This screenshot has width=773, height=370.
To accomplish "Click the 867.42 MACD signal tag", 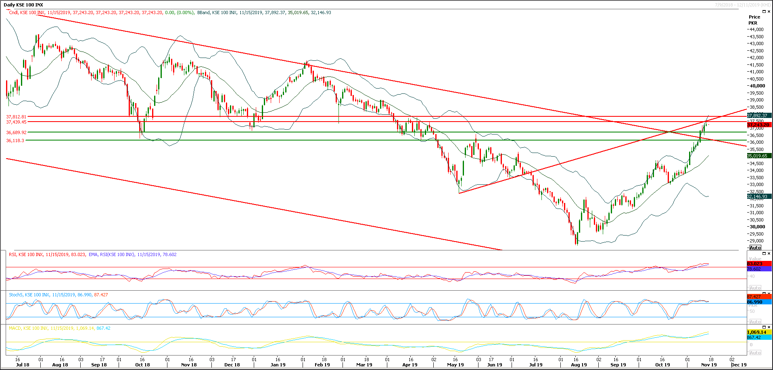I will pyautogui.click(x=759, y=337).
